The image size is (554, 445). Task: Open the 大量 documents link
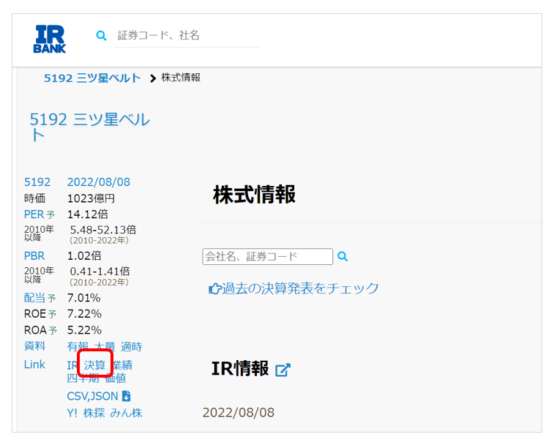[x=105, y=347]
